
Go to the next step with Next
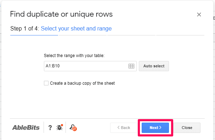[155, 128]
